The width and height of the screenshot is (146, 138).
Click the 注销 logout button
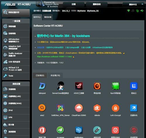point(74,4)
